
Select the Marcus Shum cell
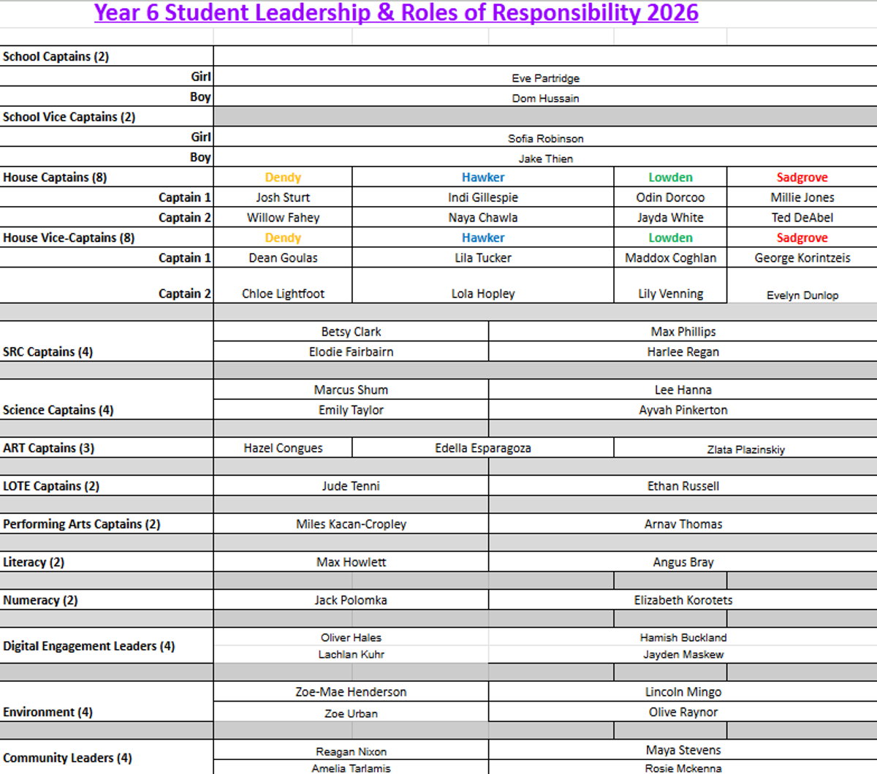[x=351, y=390]
